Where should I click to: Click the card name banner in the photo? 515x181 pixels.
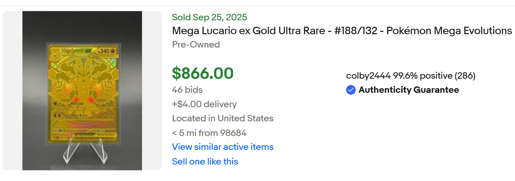tap(76, 51)
